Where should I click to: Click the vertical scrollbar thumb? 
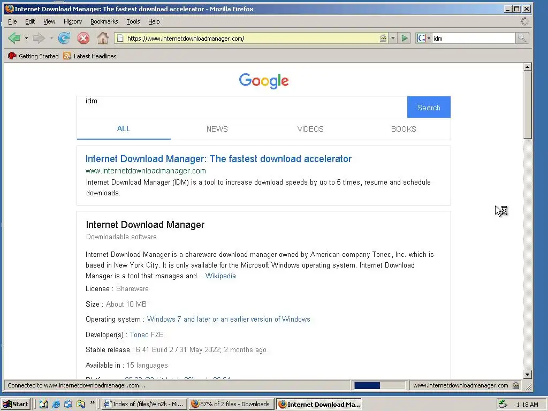tap(527, 105)
